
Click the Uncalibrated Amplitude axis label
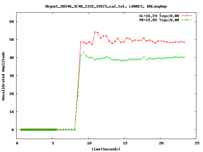pyautogui.click(x=3, y=76)
